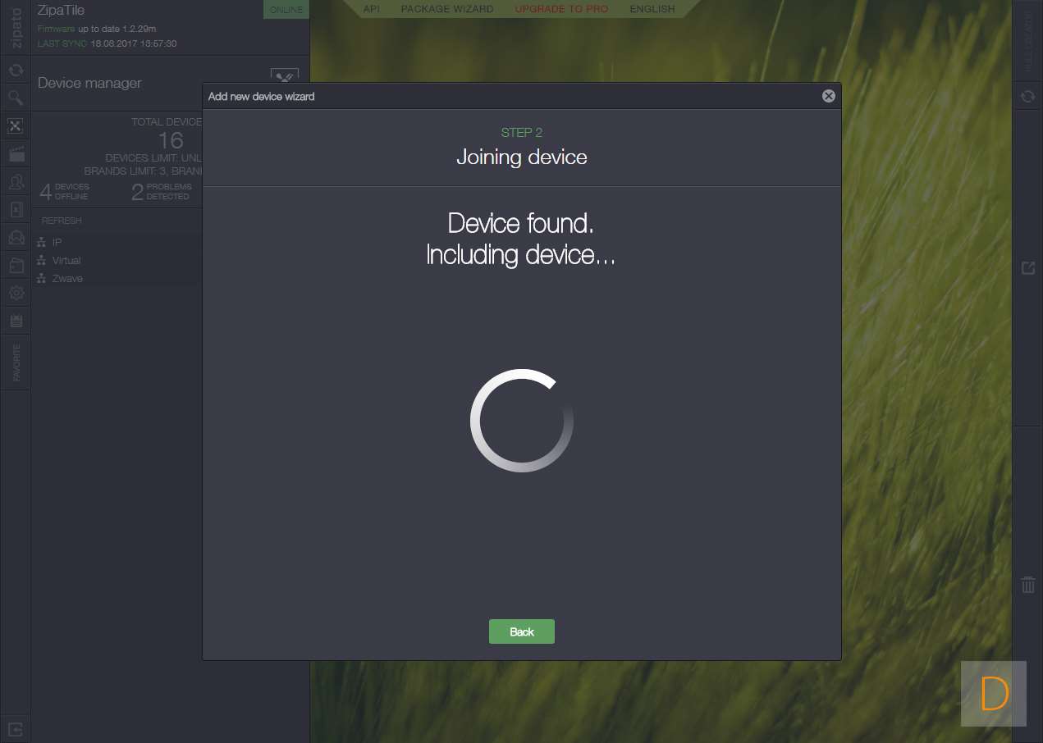Expand the IP network tree item
Screen dimensions: 1043x743
[x=57, y=242]
